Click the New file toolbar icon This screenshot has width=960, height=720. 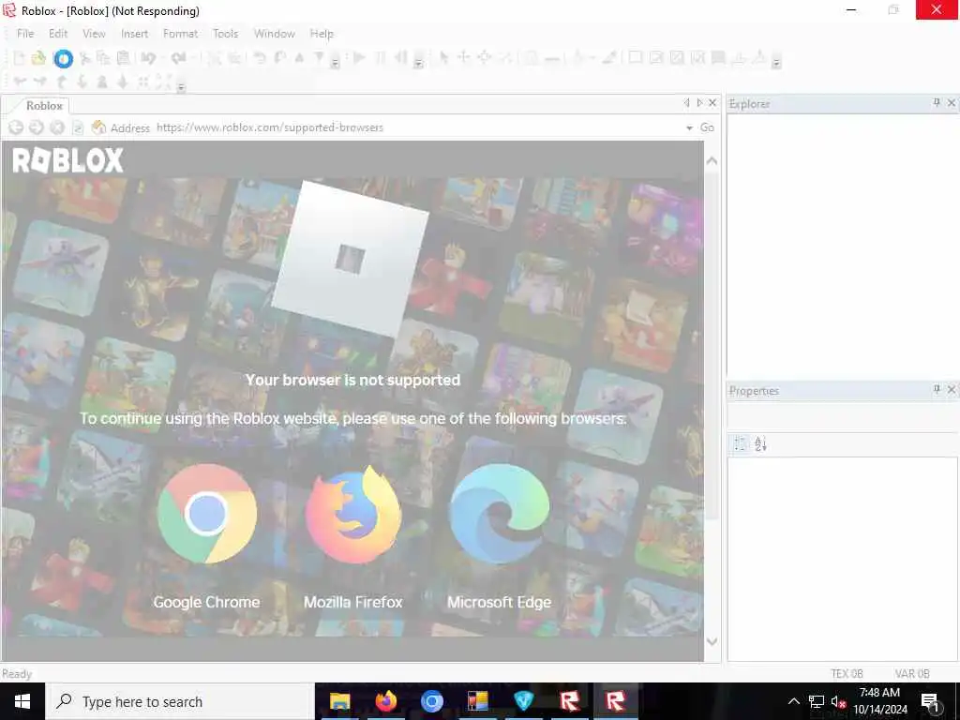[19, 58]
